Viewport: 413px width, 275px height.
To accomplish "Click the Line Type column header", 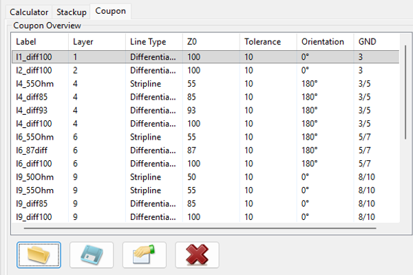I will click(154, 42).
